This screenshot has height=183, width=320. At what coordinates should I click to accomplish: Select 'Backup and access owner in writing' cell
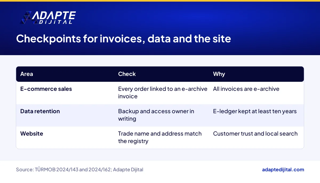pyautogui.click(x=156, y=115)
